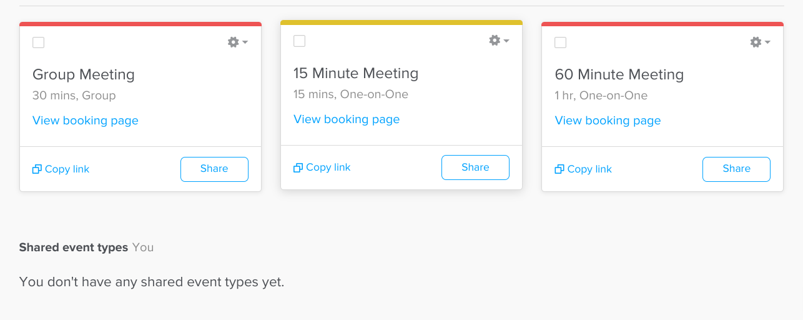The height and width of the screenshot is (320, 803).
Task: View booking page for 15 Minute Meeting
Action: click(347, 119)
